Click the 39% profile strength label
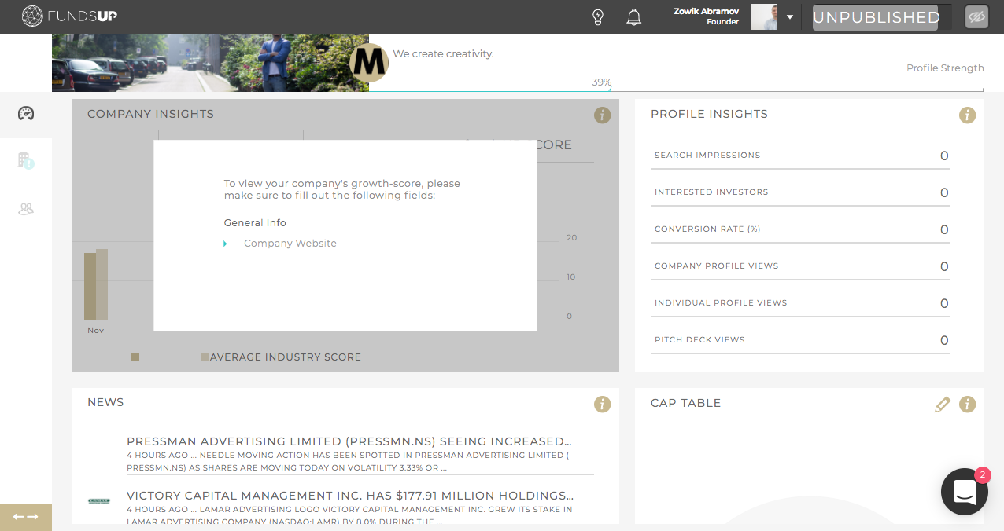The height and width of the screenshot is (531, 1004). coord(602,82)
